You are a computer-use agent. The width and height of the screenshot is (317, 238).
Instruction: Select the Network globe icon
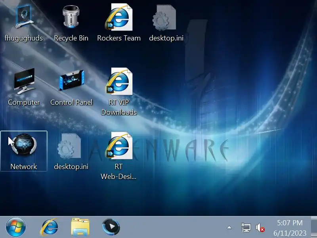click(x=24, y=144)
